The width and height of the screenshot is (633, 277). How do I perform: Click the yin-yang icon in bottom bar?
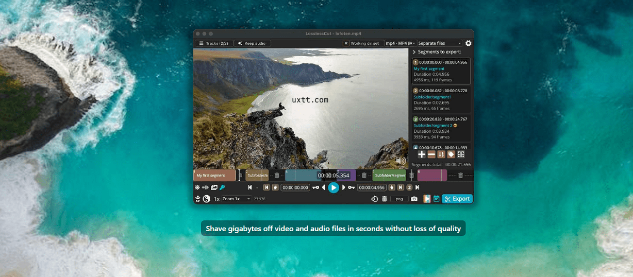click(x=207, y=199)
